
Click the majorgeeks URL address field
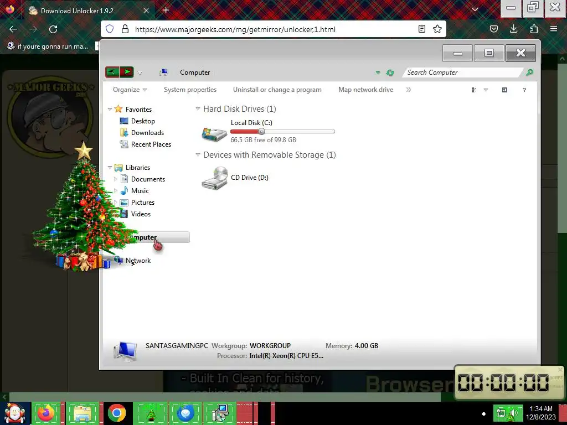click(x=273, y=29)
